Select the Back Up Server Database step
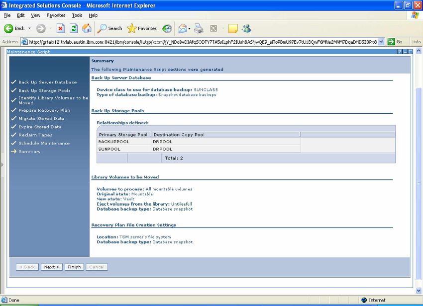 pos(47,82)
